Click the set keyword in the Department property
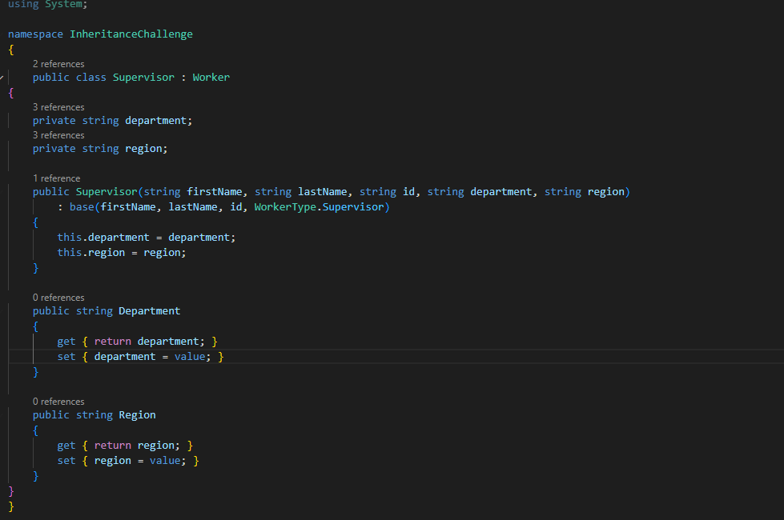The image size is (784, 520). [x=66, y=357]
